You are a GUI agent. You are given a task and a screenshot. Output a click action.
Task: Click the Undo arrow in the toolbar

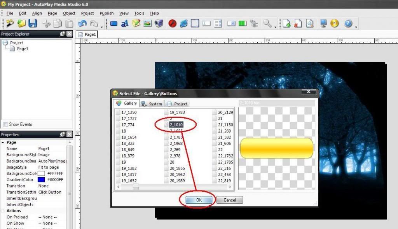coord(82,24)
